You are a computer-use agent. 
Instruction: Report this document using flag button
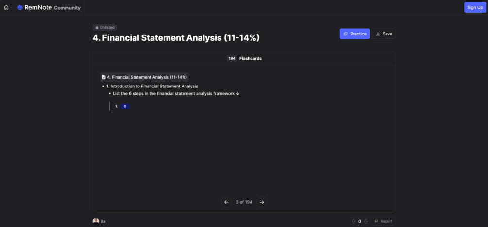(x=383, y=221)
